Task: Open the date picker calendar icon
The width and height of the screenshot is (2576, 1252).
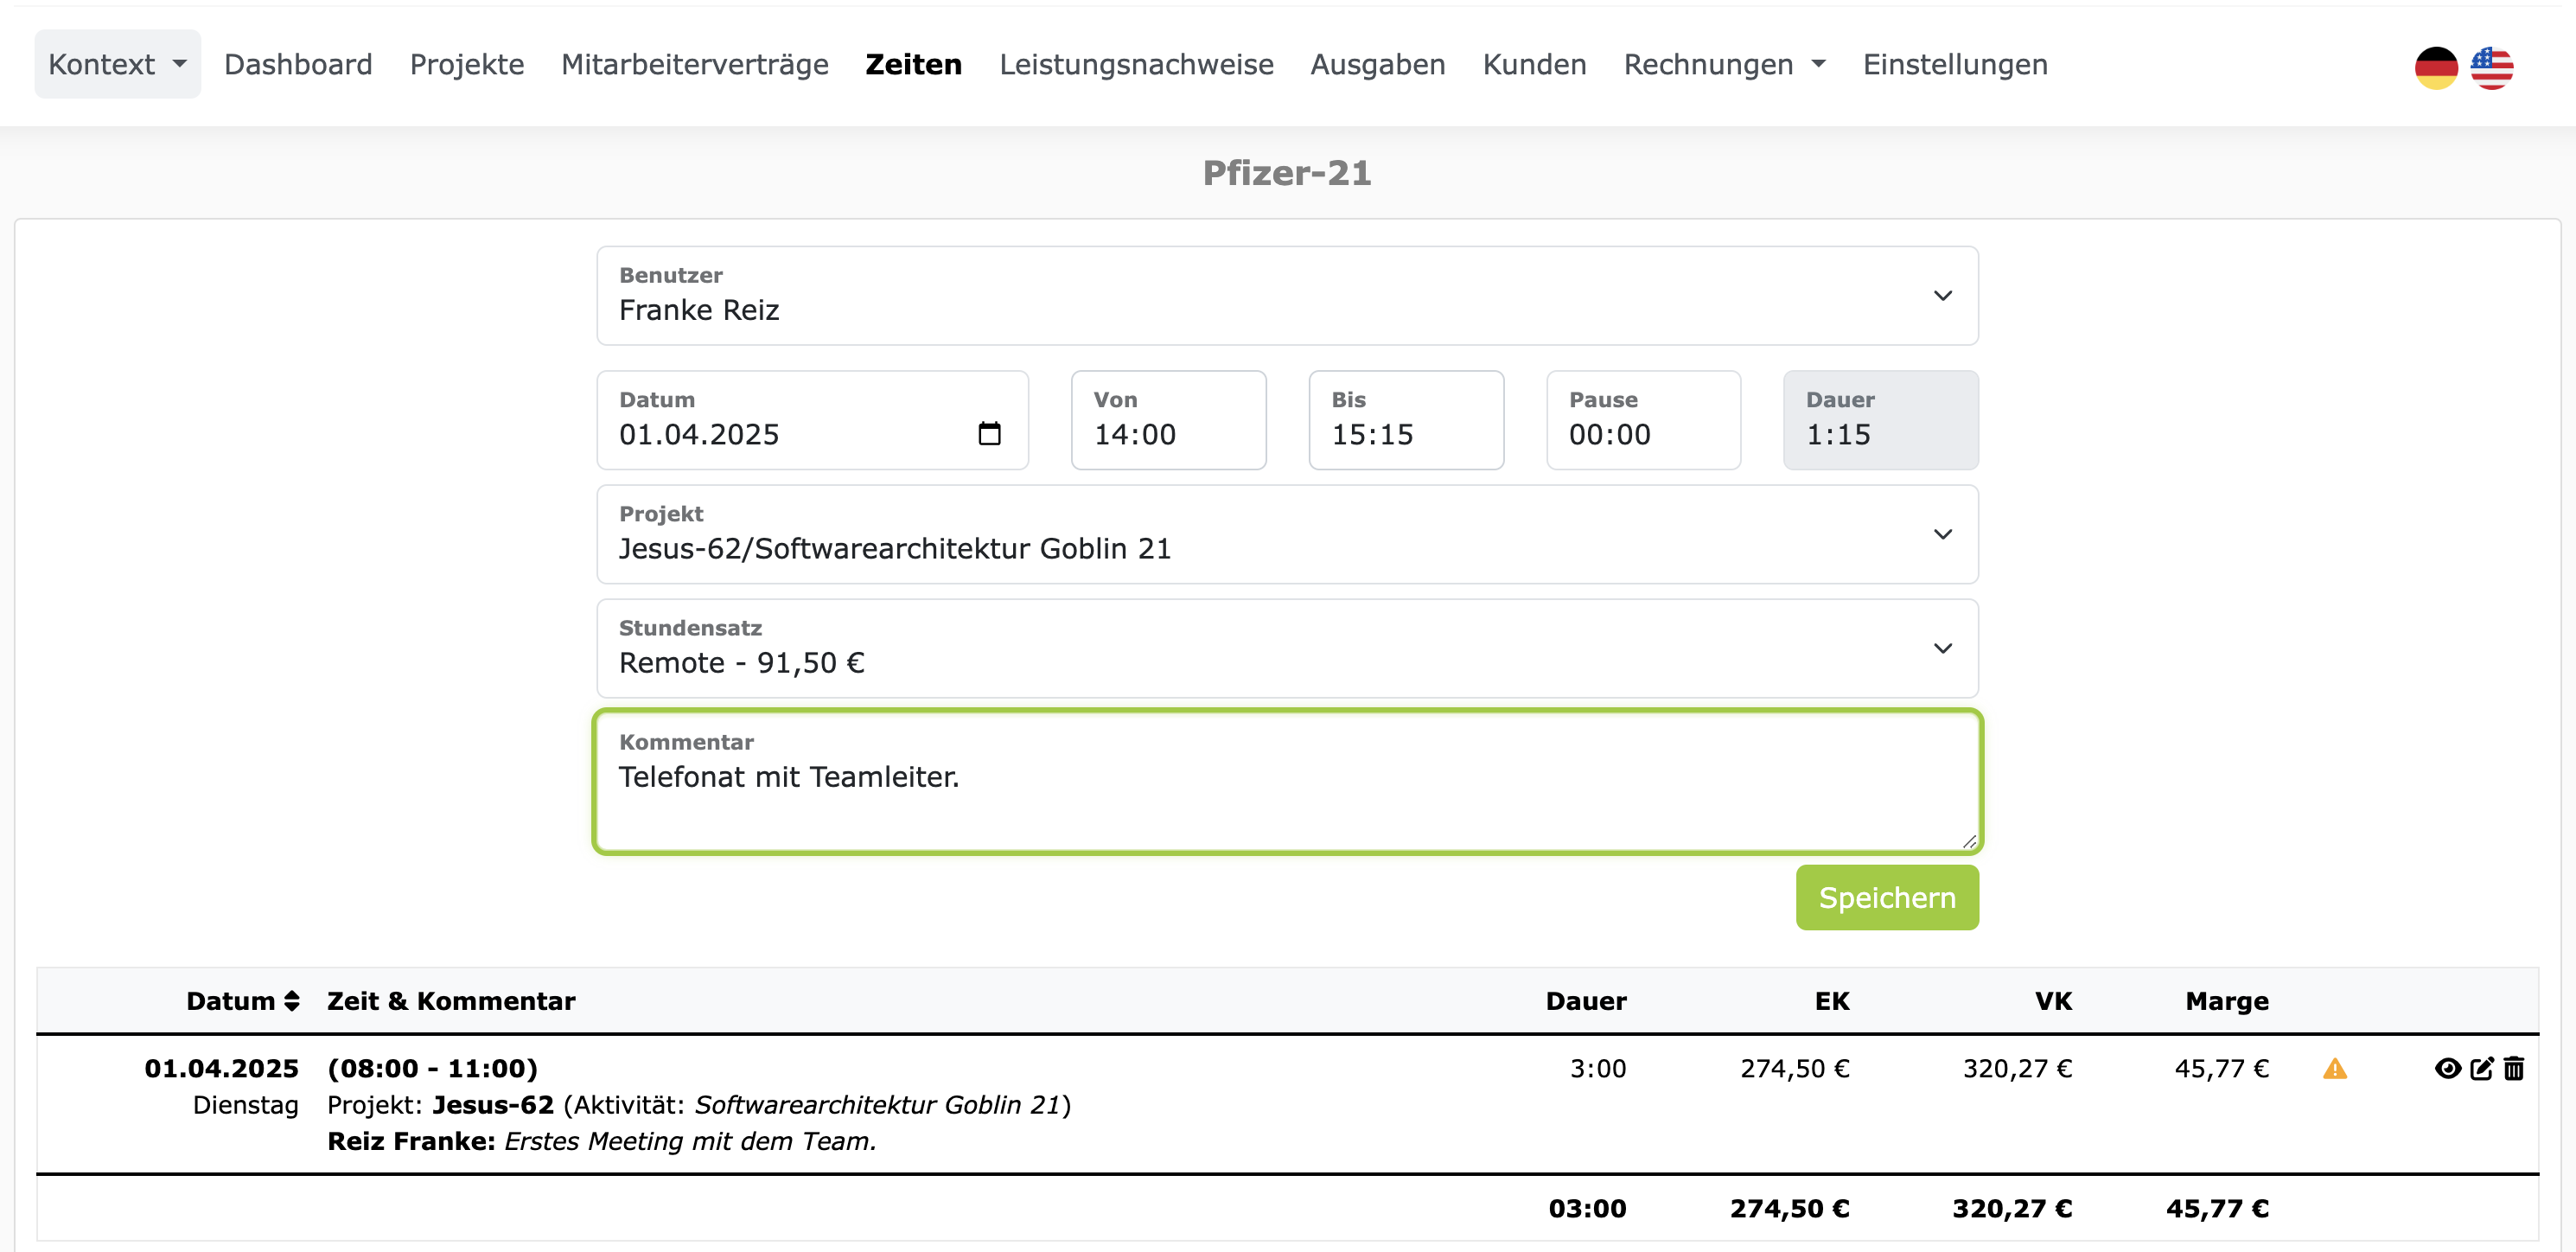Action: (x=989, y=435)
